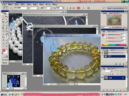Select the Zoom magnifier tool
Viewport: 129px width, 96px height.
pos(6,46)
